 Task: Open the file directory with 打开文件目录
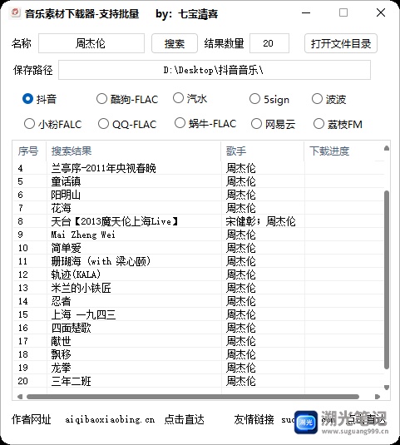341,43
